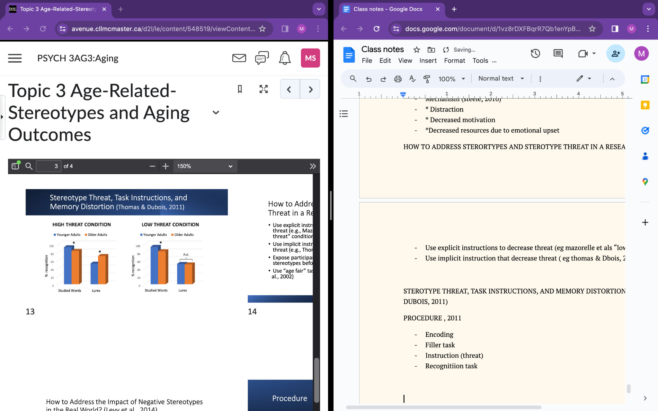Print the document via printer icon
The height and width of the screenshot is (411, 658).
[398, 79]
